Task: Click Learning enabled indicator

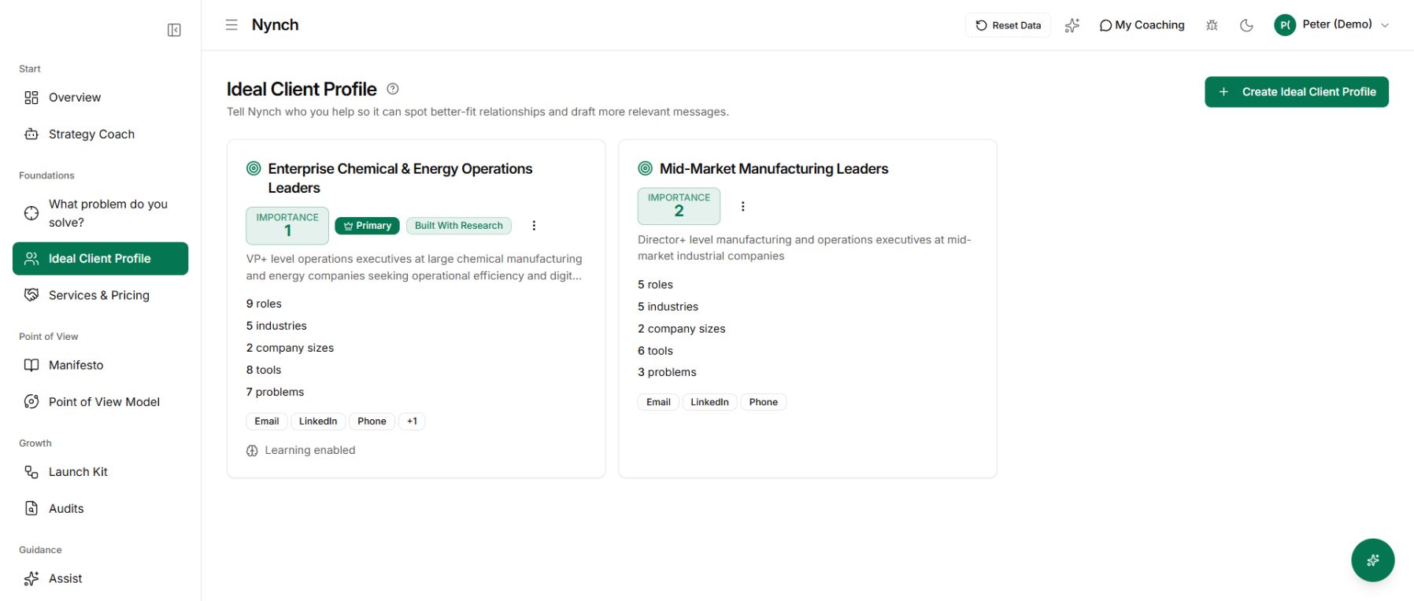Action: pos(301,451)
